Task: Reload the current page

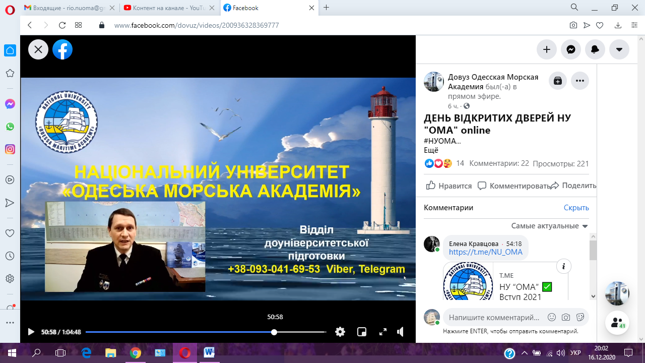Action: [x=62, y=25]
